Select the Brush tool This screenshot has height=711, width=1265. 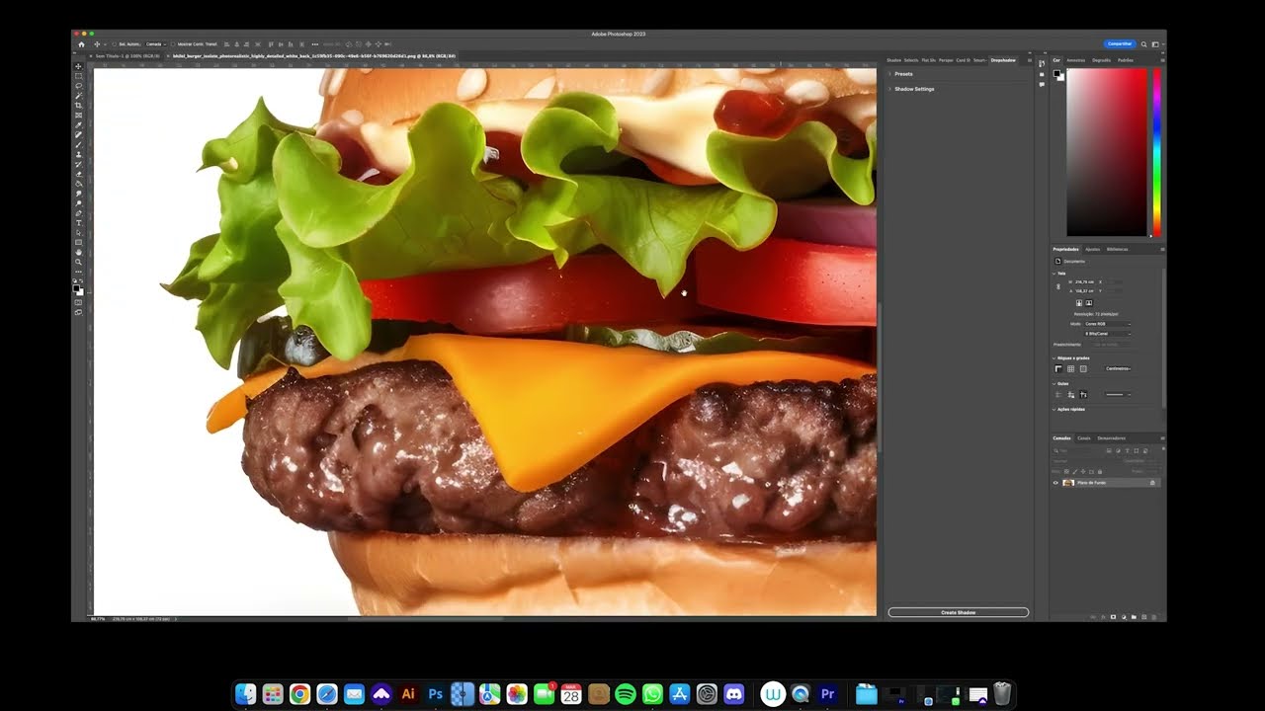pyautogui.click(x=78, y=144)
